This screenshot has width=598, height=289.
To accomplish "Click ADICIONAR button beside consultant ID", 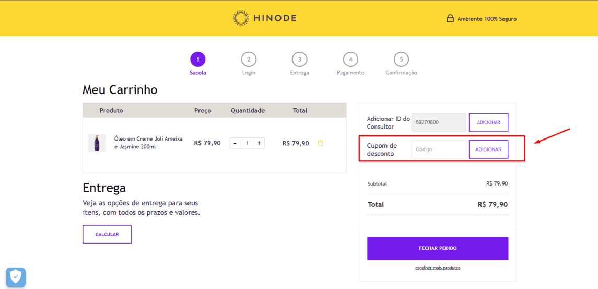I will pyautogui.click(x=488, y=122).
